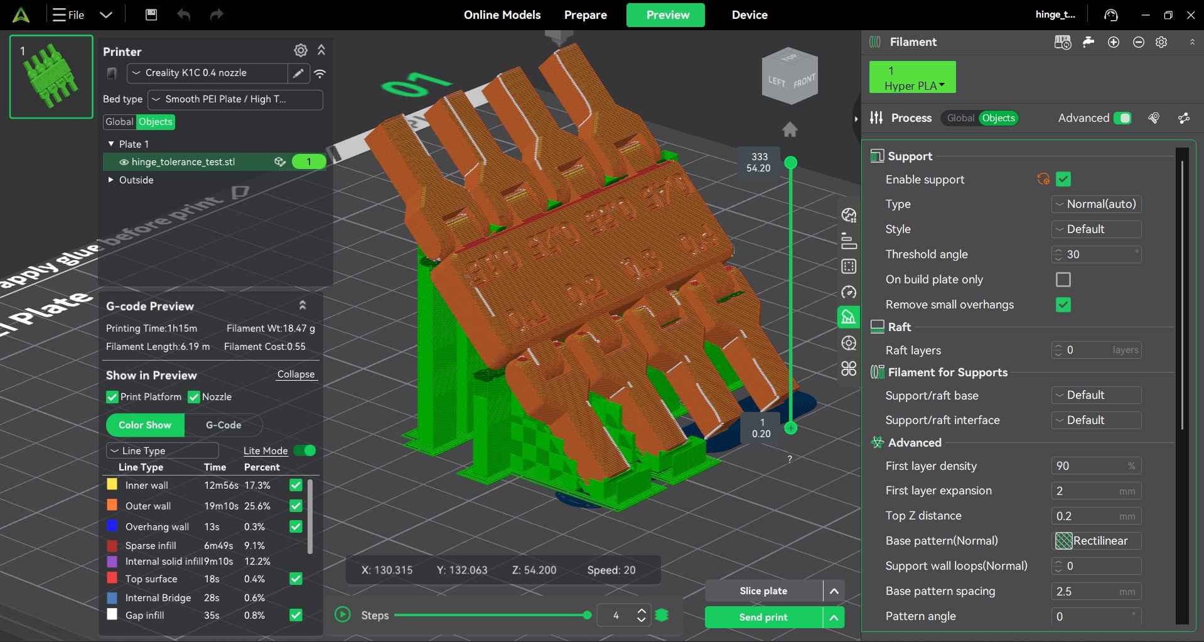Uncheck Print Platform in Show in Preview
This screenshot has width=1204, height=642.
(x=112, y=397)
